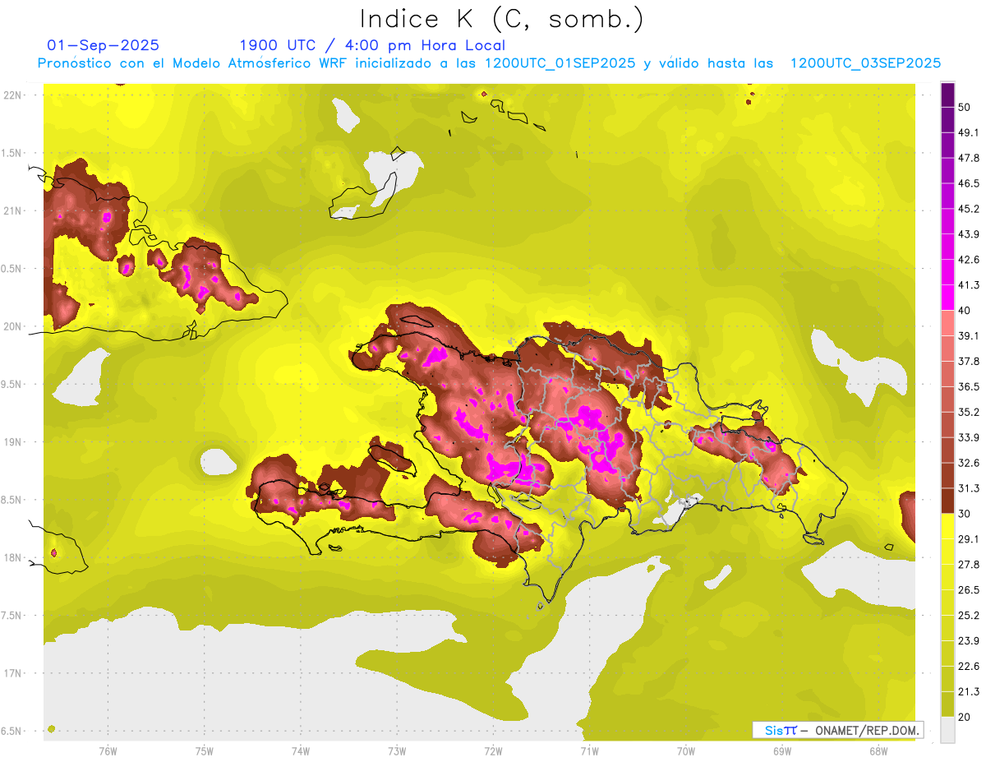Click the colorbar value '35.2'
The image size is (986, 762).
tap(969, 412)
